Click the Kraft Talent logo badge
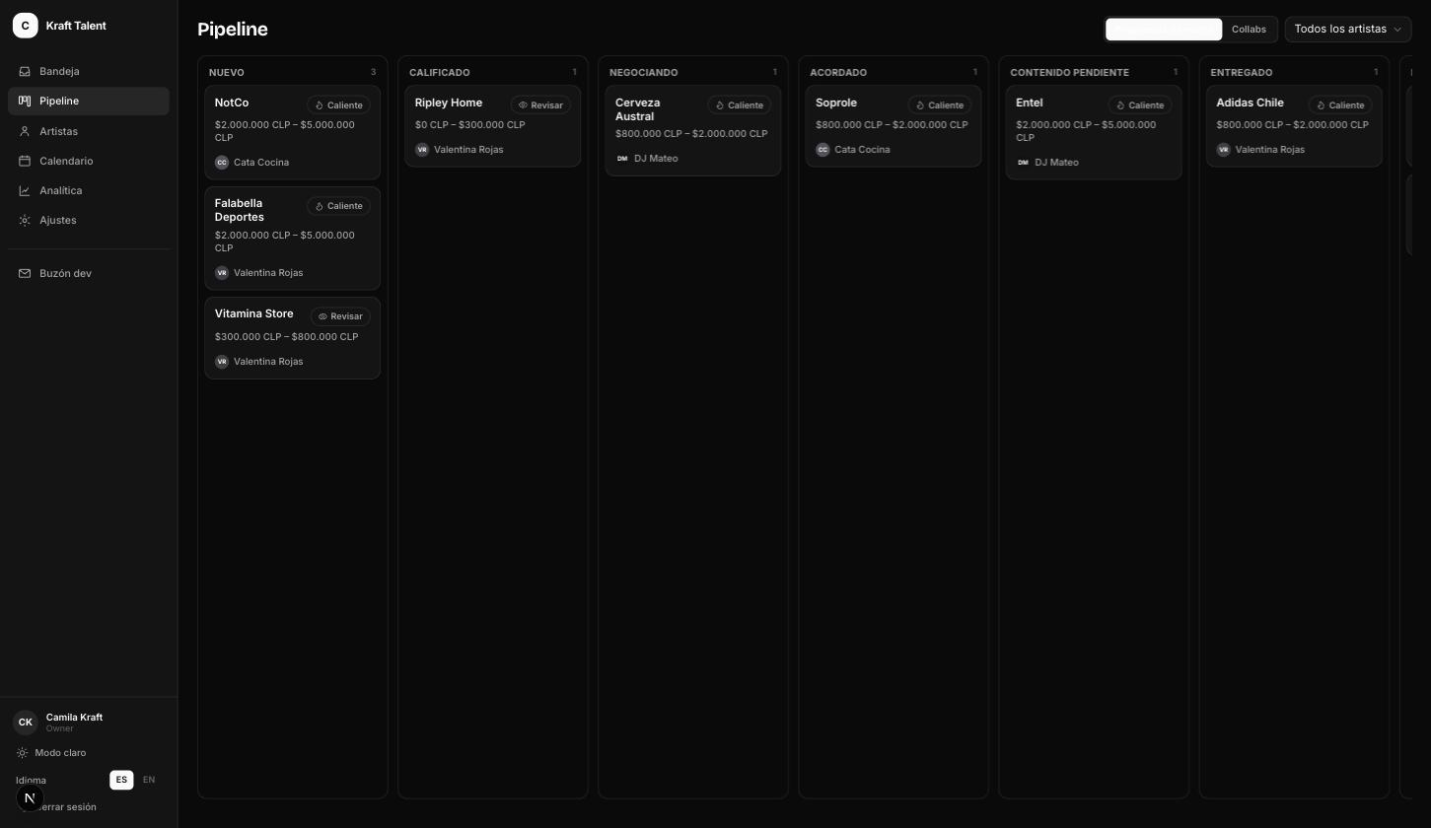1431x828 pixels. 25,26
